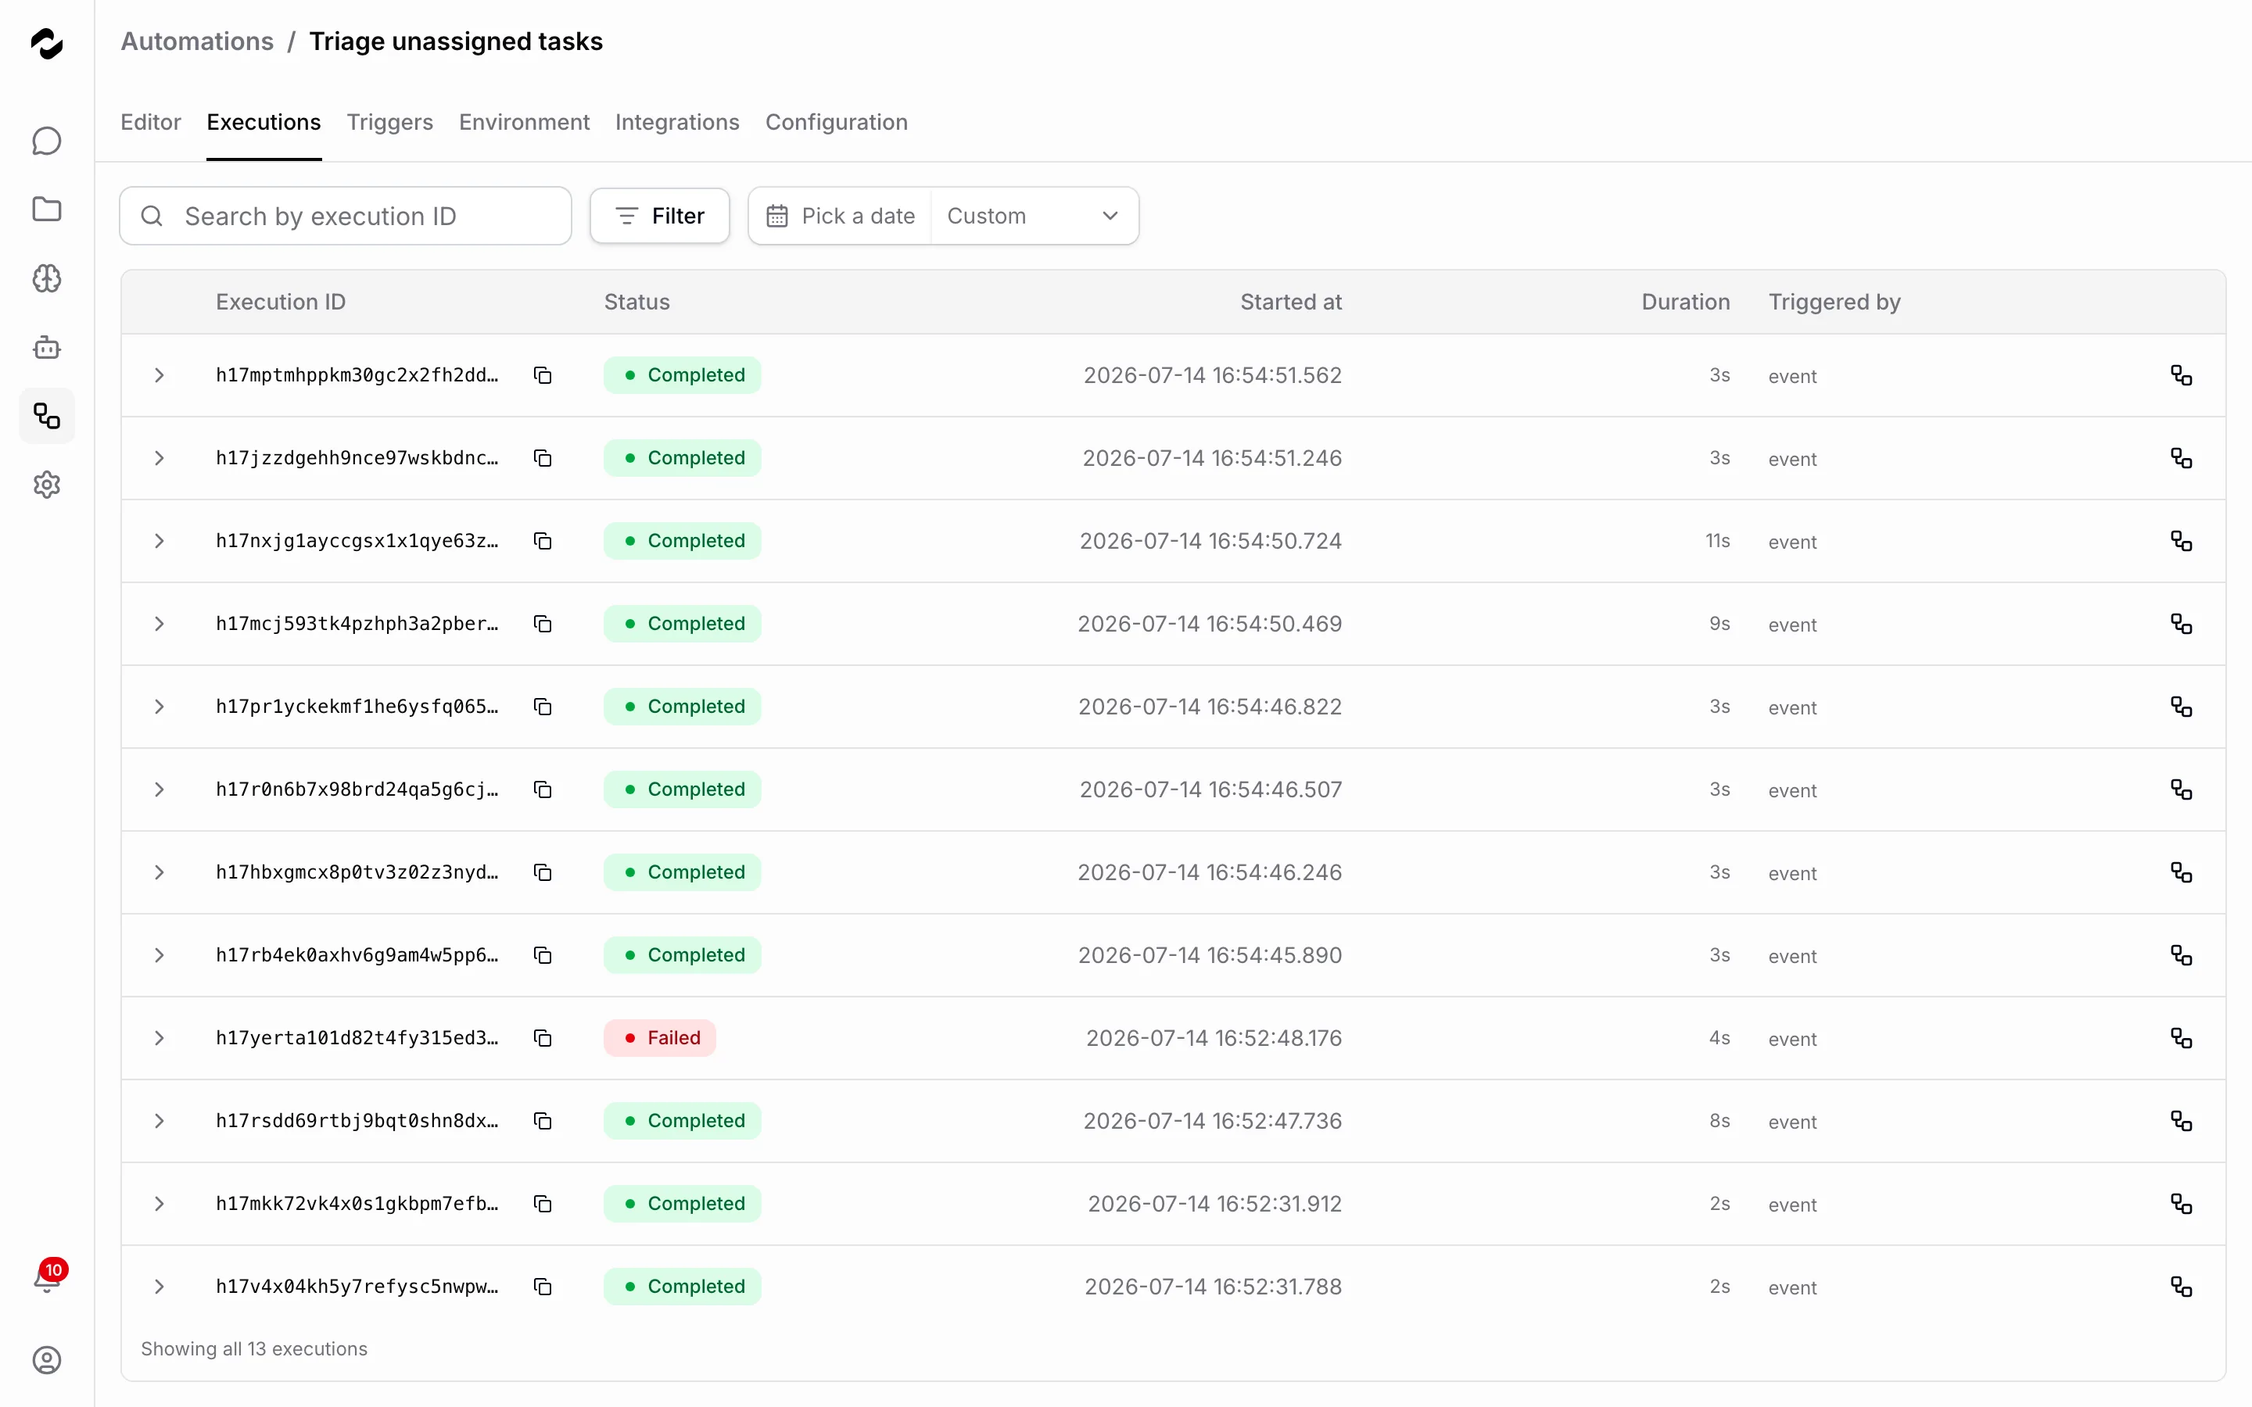Copy execution ID h17rb4ek0axhv6g9am4w5pp6
Image resolution: width=2252 pixels, height=1407 pixels.
click(x=543, y=954)
